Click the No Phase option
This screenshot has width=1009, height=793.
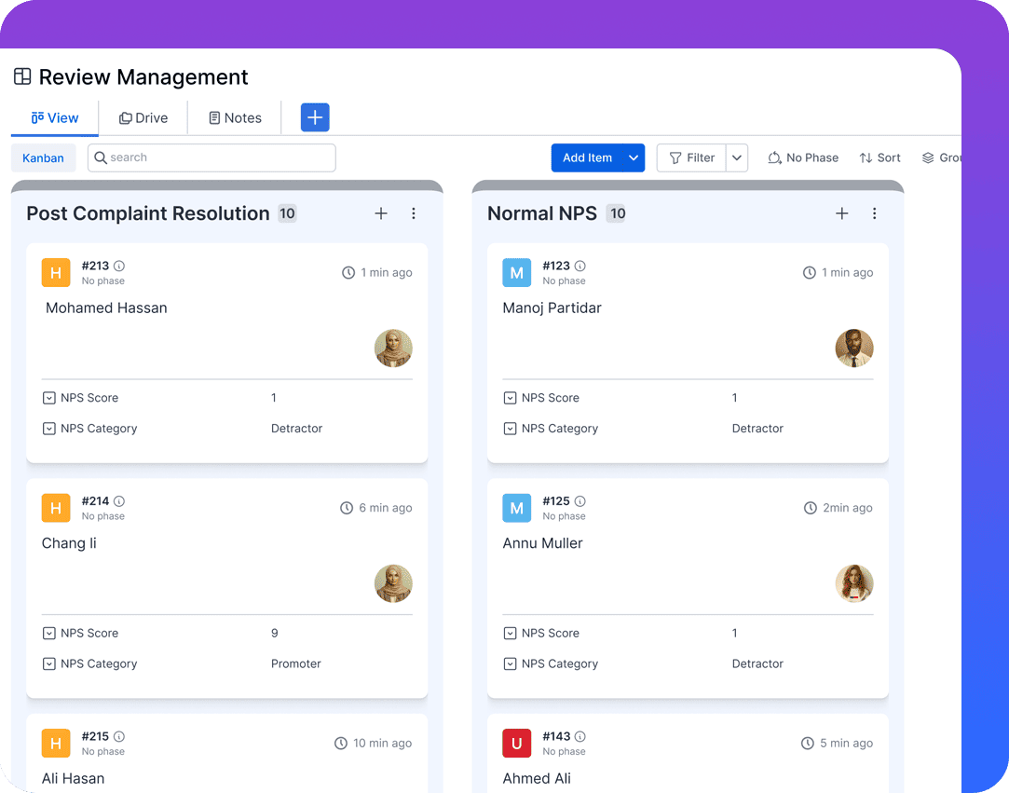803,157
